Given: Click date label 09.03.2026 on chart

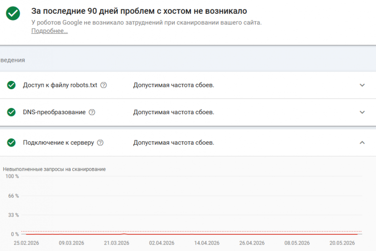Looking at the screenshot, I should [72, 243].
